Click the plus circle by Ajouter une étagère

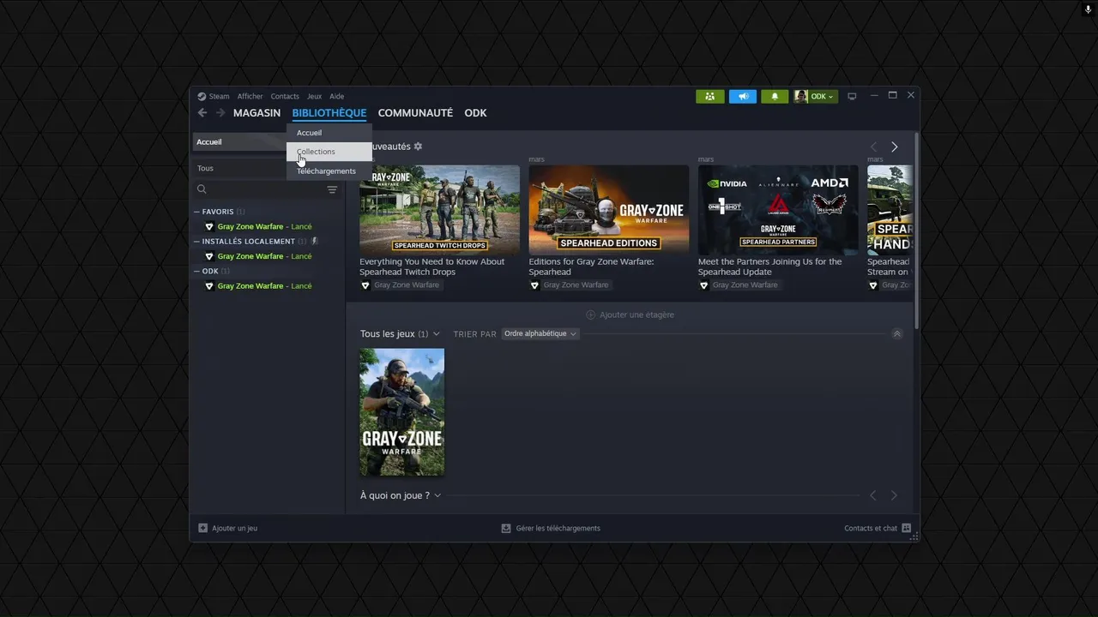coord(590,314)
